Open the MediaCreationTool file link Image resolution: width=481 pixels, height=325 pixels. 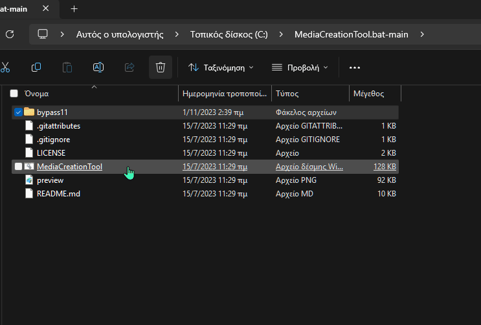70,167
